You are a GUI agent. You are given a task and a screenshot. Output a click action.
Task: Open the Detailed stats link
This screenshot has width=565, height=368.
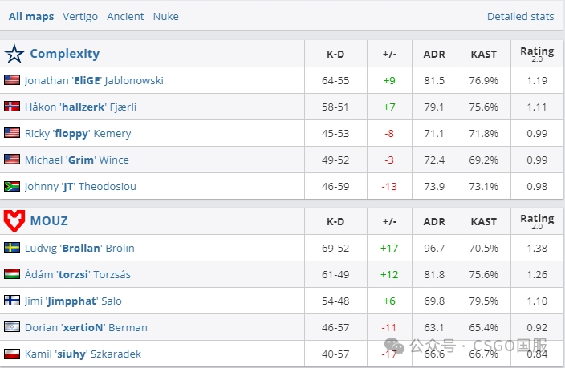520,16
